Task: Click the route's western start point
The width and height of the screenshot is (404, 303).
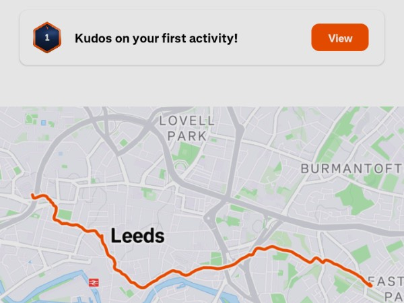Action: click(x=32, y=196)
